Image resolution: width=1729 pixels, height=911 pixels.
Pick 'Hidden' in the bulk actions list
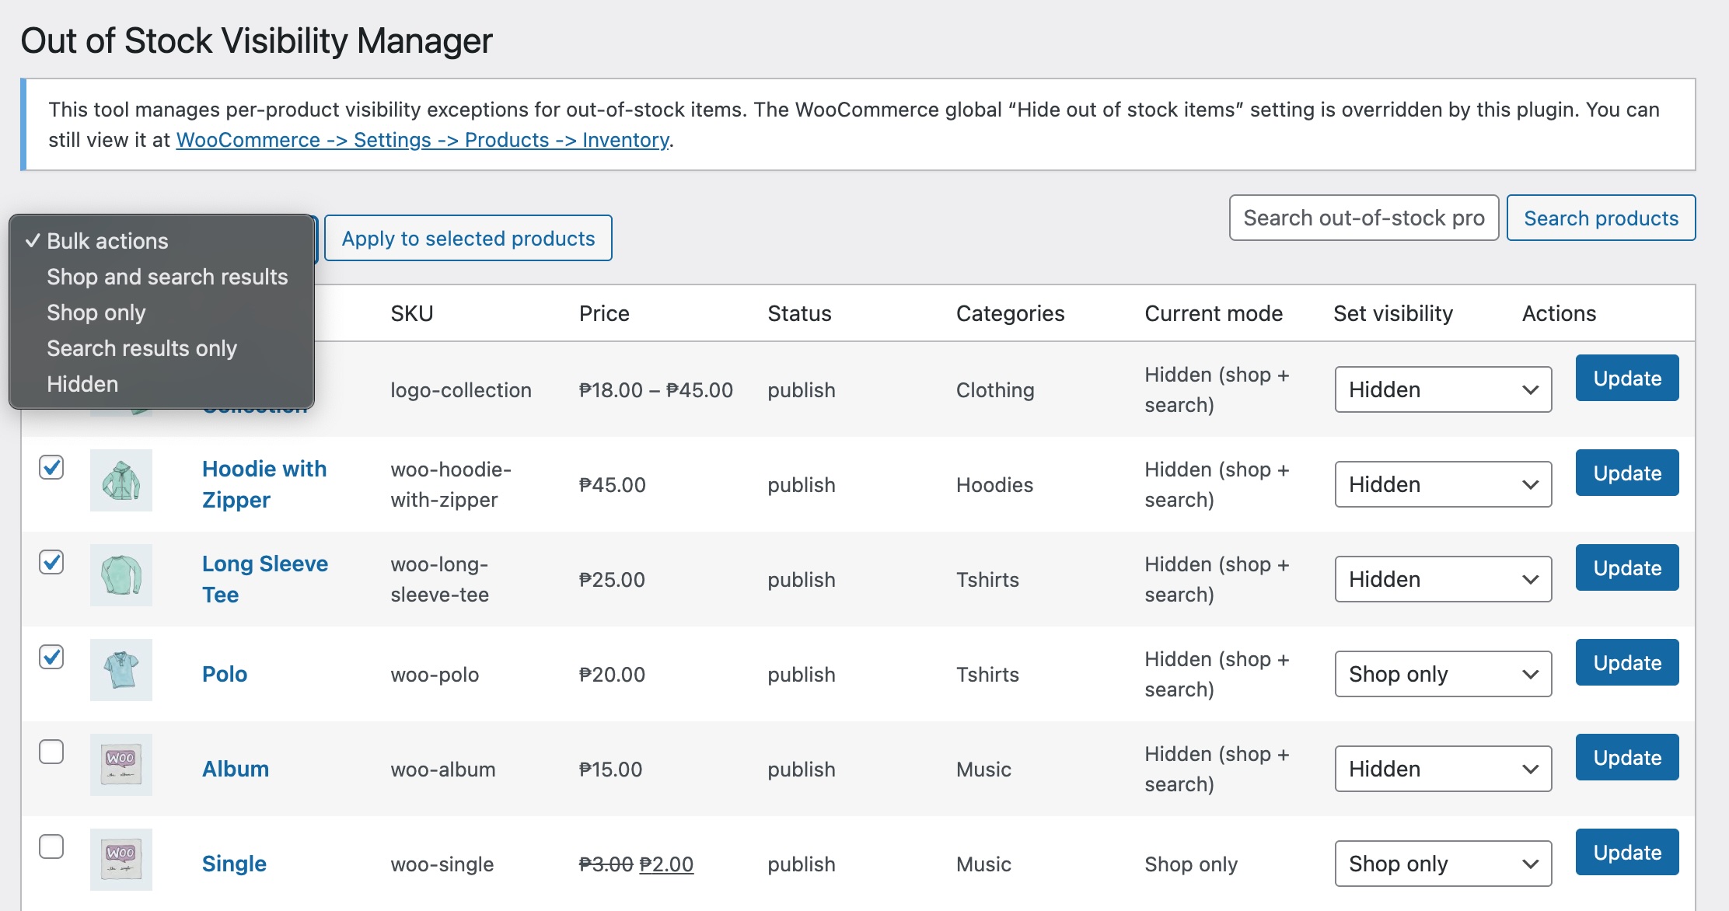pos(82,384)
